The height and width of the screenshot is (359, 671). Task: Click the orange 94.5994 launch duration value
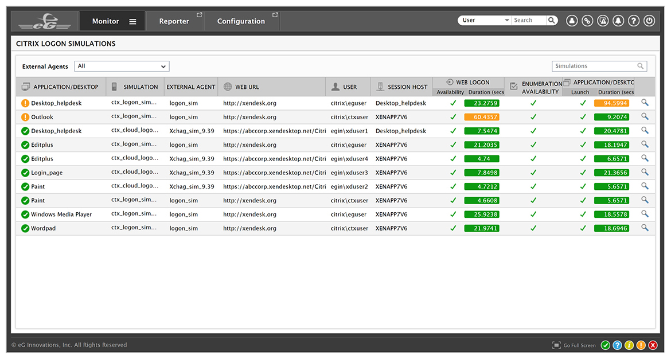click(611, 103)
